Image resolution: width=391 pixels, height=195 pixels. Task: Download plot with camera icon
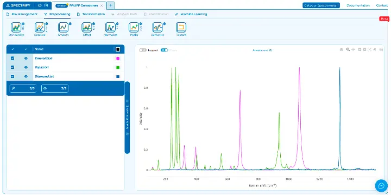pos(342,50)
